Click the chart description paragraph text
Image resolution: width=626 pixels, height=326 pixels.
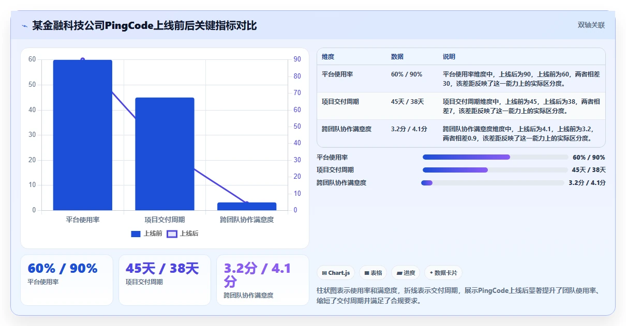(x=458, y=296)
